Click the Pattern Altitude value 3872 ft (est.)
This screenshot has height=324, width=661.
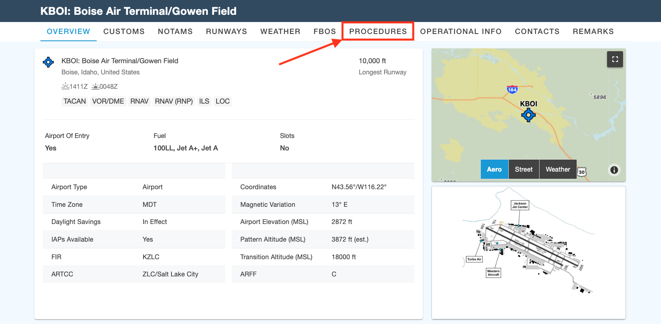[350, 239]
